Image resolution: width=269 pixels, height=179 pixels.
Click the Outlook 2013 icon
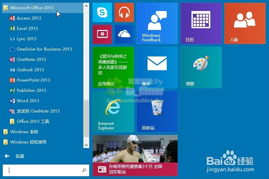(12, 70)
